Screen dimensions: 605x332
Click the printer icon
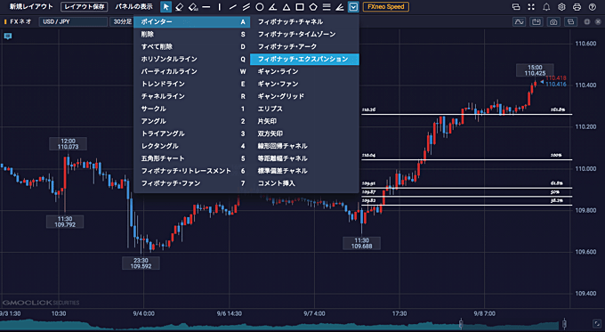(x=577, y=7)
